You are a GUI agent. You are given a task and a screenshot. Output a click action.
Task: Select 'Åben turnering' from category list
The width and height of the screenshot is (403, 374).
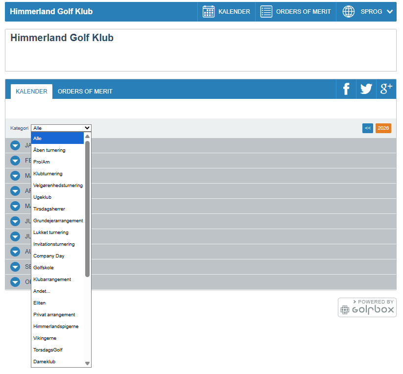pos(49,150)
